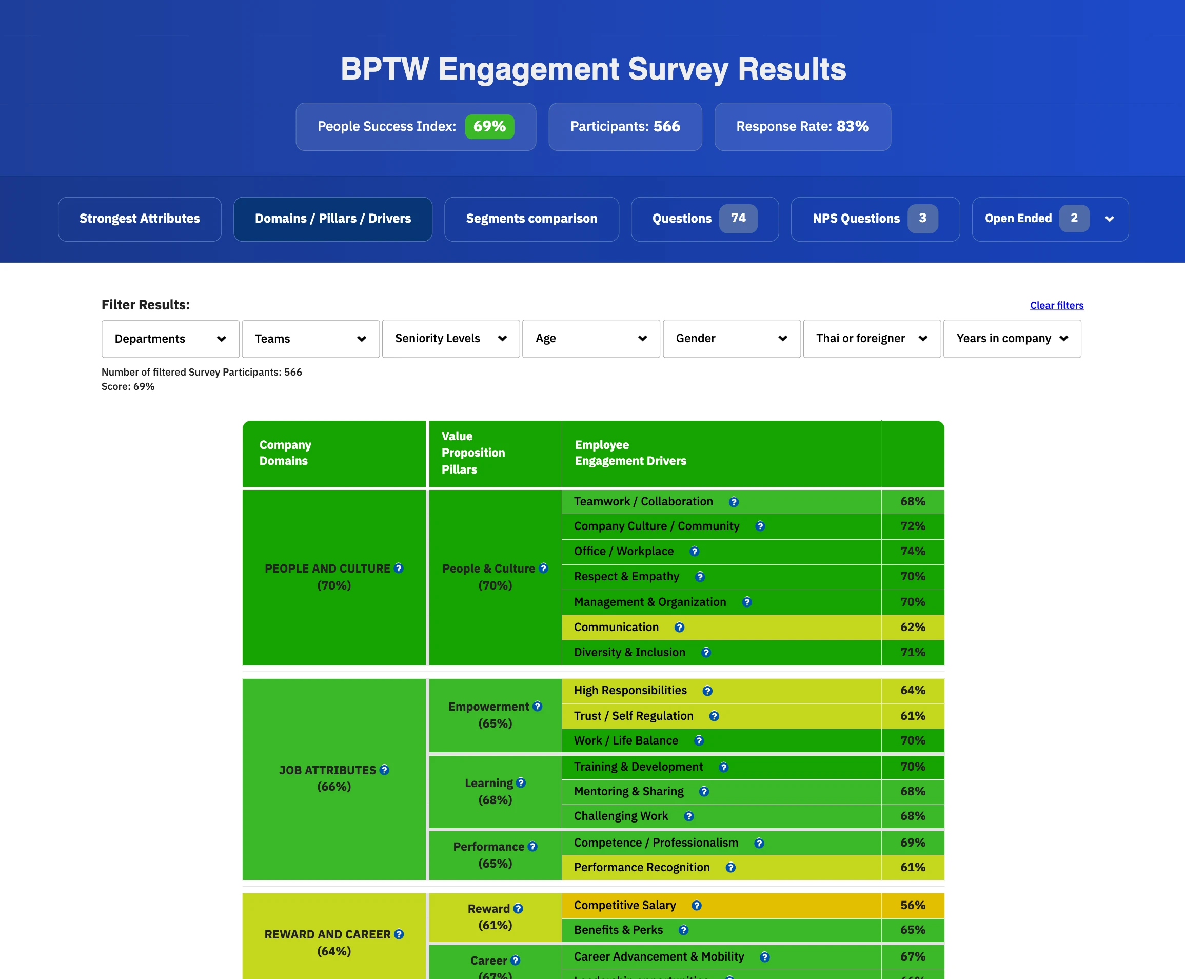
Task: Show tooltip for JOB ATTRIBUTES domain
Action: click(384, 770)
